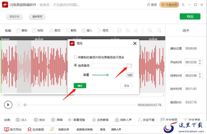Decrease the 开始时间 start time value
Image resolution: width=207 pixels, height=134 pixels.
tap(200, 64)
